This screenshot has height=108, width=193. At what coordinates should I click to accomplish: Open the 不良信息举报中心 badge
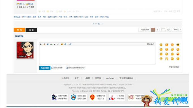click(x=117, y=97)
